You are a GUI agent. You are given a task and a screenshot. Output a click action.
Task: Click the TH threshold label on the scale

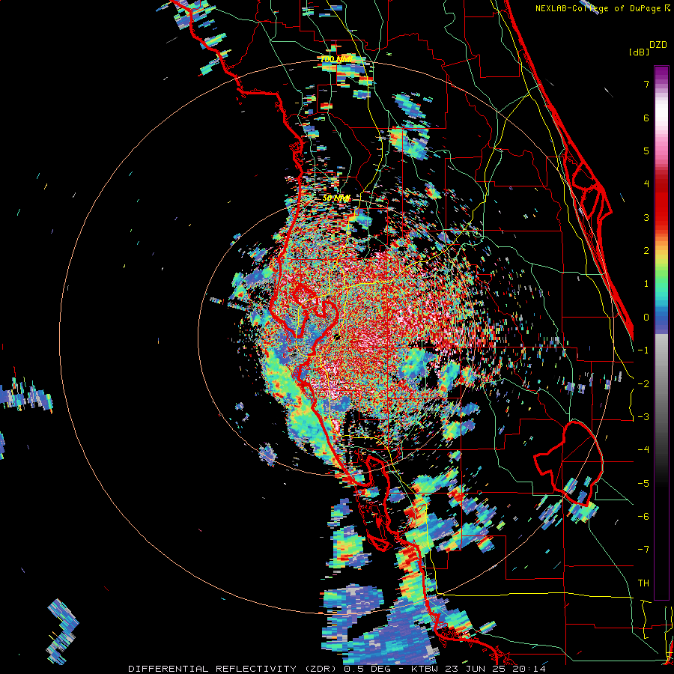643,583
